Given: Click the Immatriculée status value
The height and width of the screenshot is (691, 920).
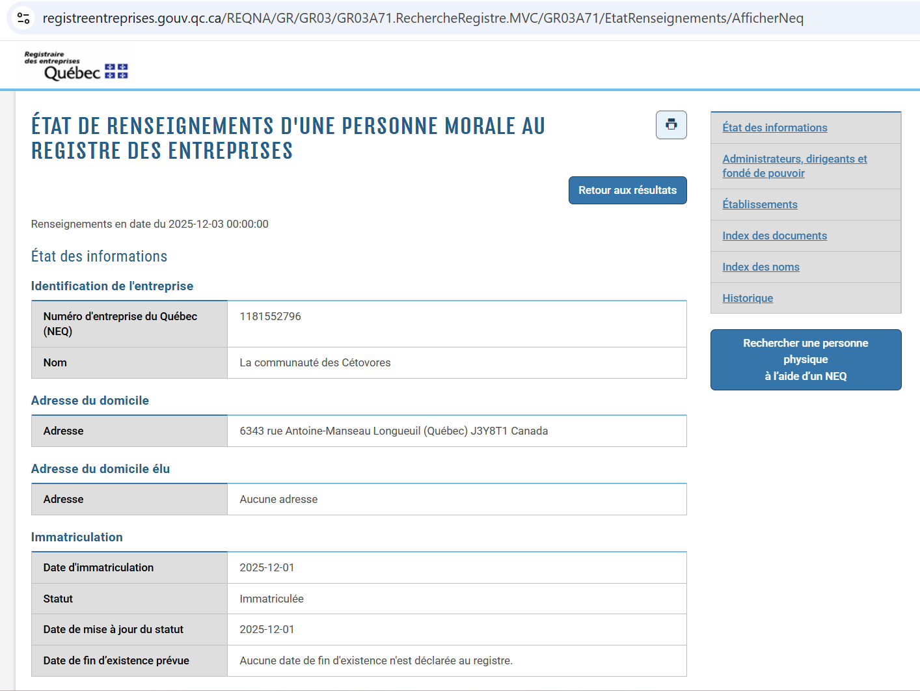Looking at the screenshot, I should tap(271, 599).
